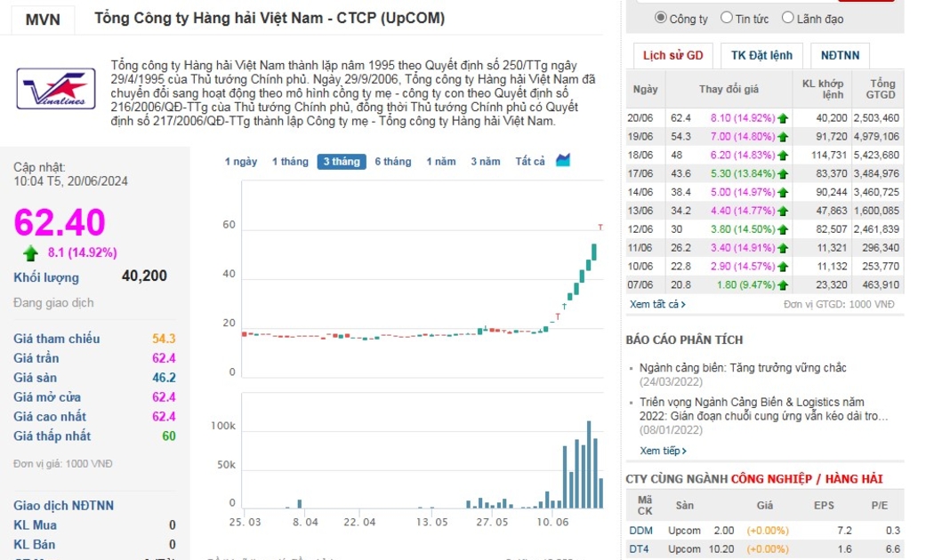Select the Lãnh đạo radio option
Screen dimensions: 934x560
click(787, 18)
